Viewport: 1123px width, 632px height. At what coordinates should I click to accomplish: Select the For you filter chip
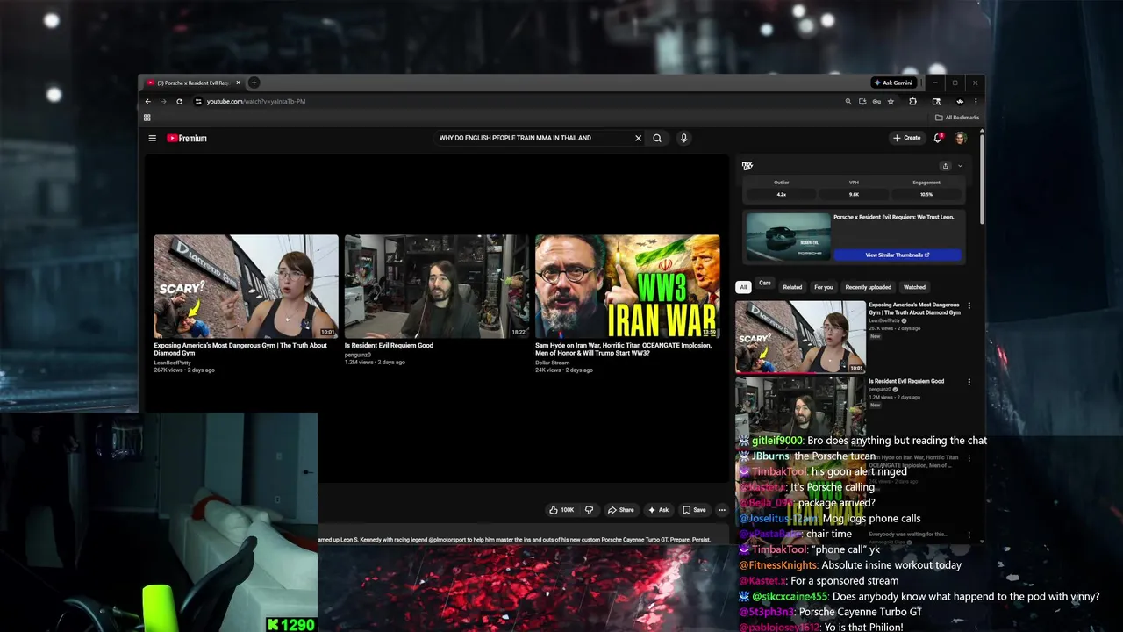tap(823, 287)
